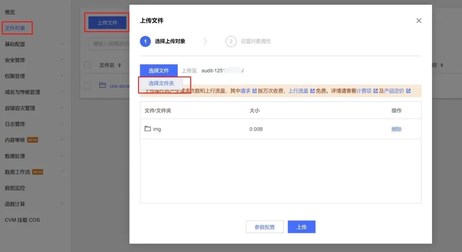Open the 请求 pricing link
Viewport: 462px width, 252px height.
[x=246, y=91]
